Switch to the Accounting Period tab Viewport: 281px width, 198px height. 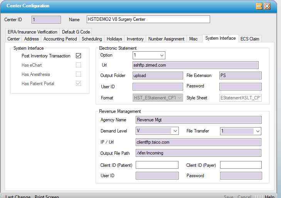coord(60,39)
